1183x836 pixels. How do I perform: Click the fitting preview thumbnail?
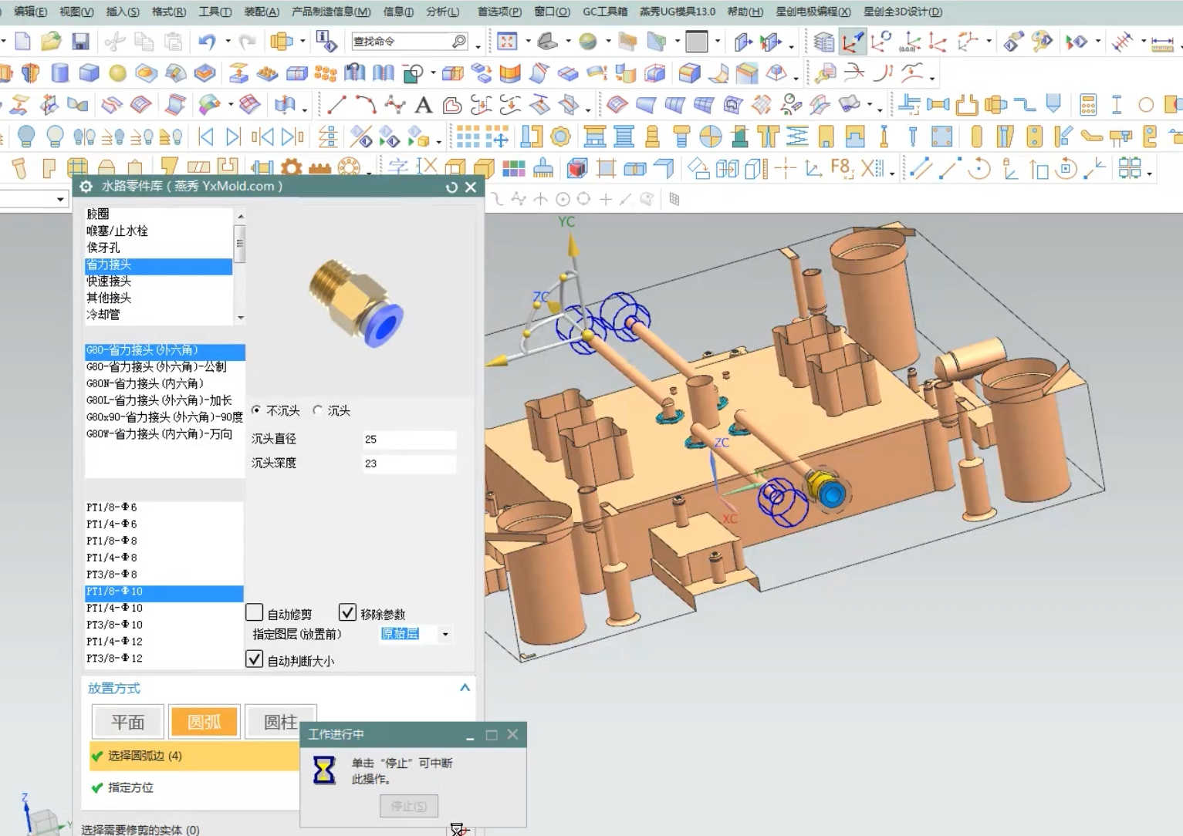pyautogui.click(x=358, y=302)
